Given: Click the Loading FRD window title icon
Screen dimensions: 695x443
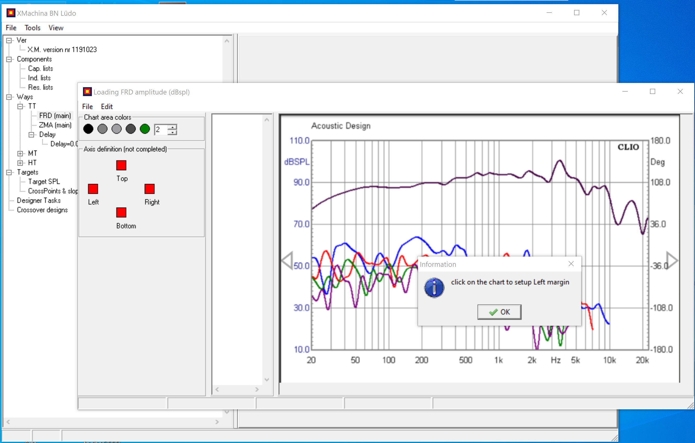Looking at the screenshot, I should (x=87, y=92).
